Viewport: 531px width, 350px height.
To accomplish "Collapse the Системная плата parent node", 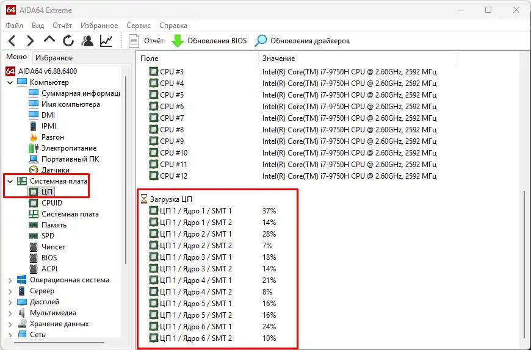I will point(10,181).
